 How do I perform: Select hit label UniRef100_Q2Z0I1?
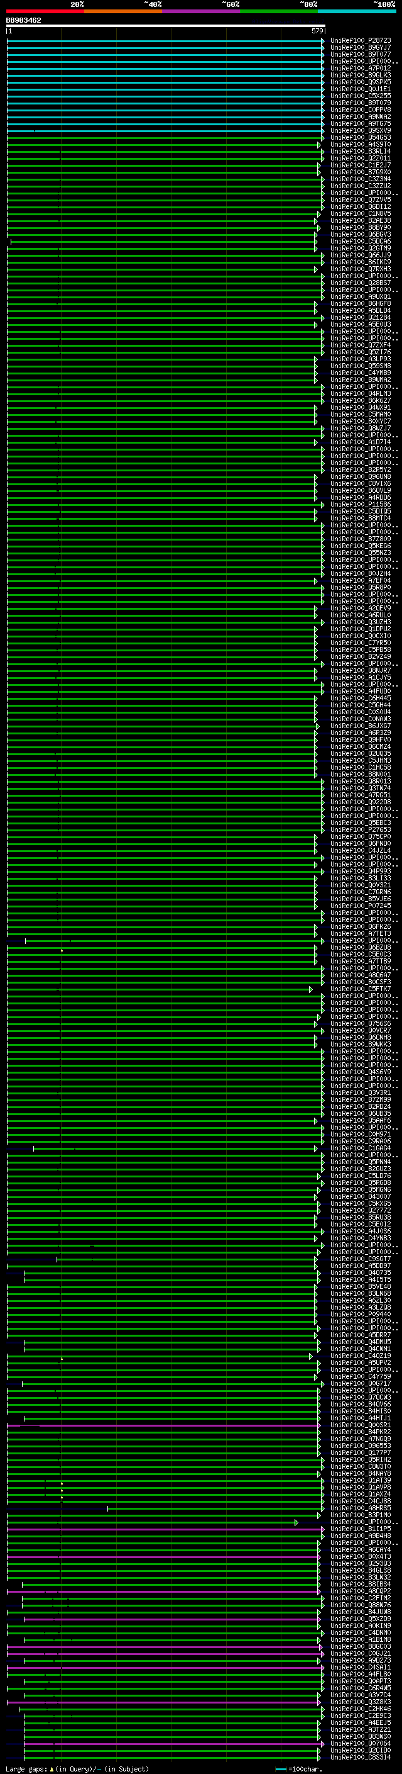click(x=360, y=159)
